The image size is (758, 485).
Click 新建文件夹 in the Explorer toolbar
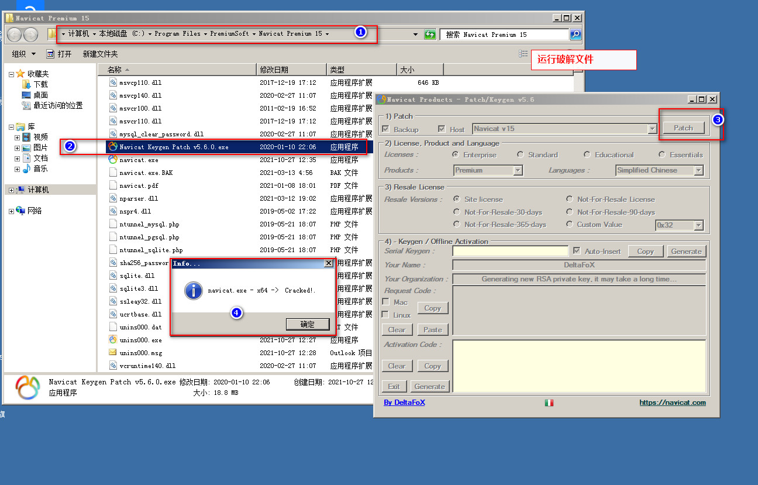point(100,54)
